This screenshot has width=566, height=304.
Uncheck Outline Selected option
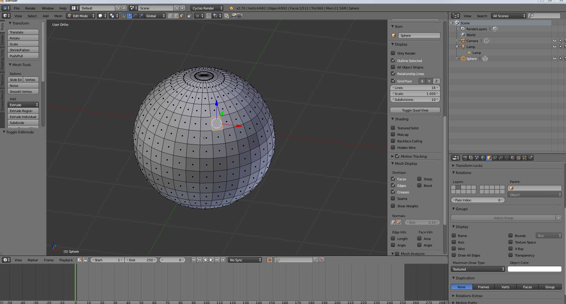point(393,61)
